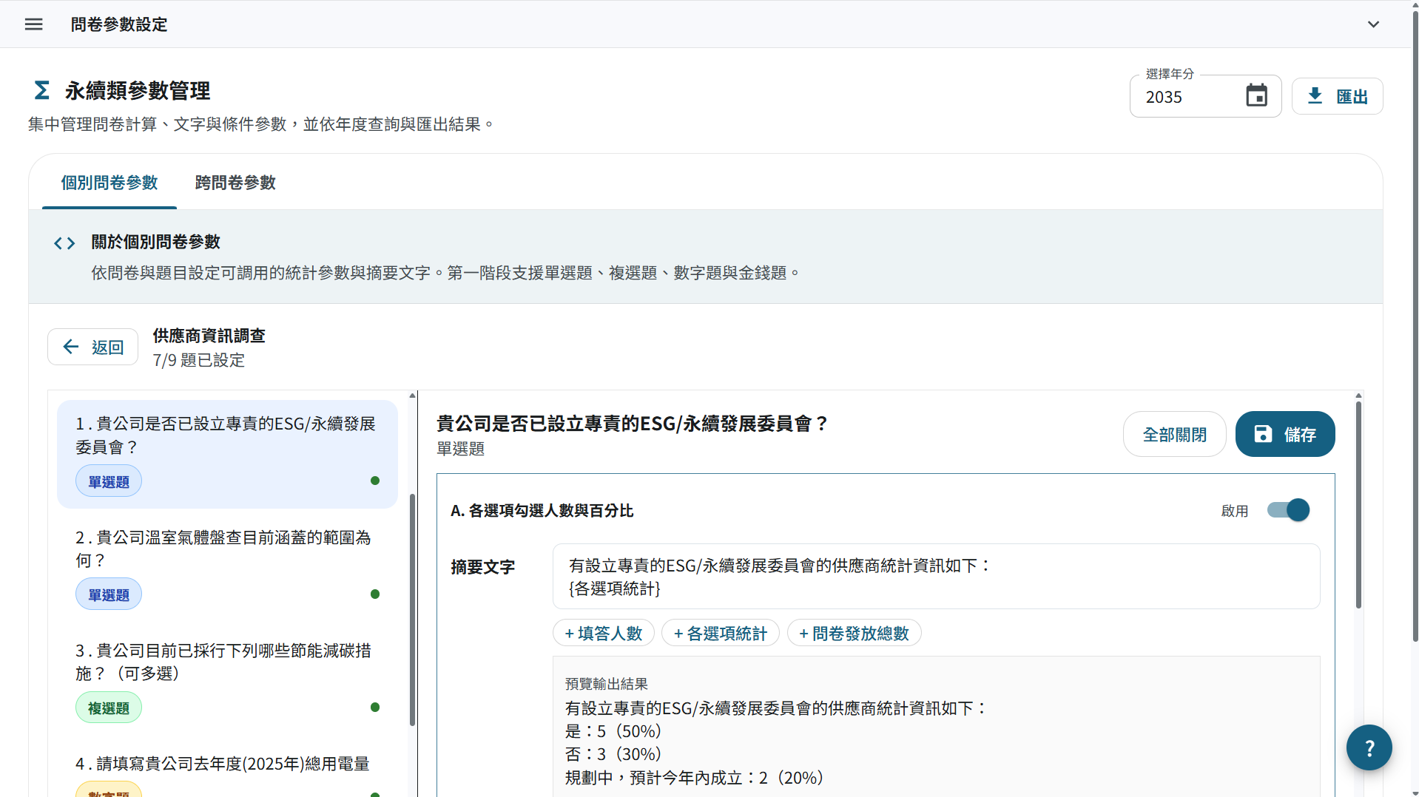
Task: Select question 2 about 溫室氣體盤查 scope
Action: tap(227, 567)
